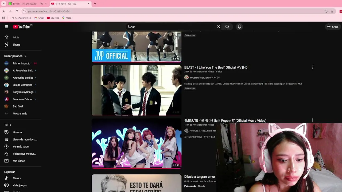Go back in browser
The width and height of the screenshot is (342, 192).
pyautogui.click(x=4, y=11)
